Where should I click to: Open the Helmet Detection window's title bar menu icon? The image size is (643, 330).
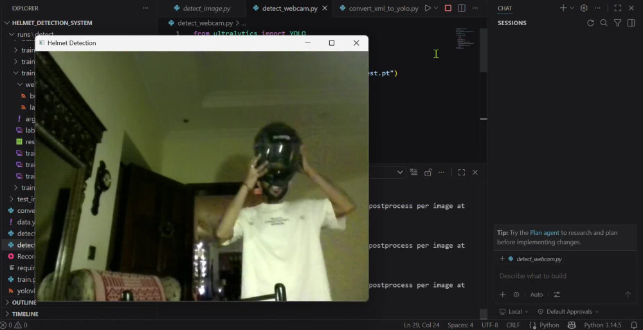tap(42, 43)
